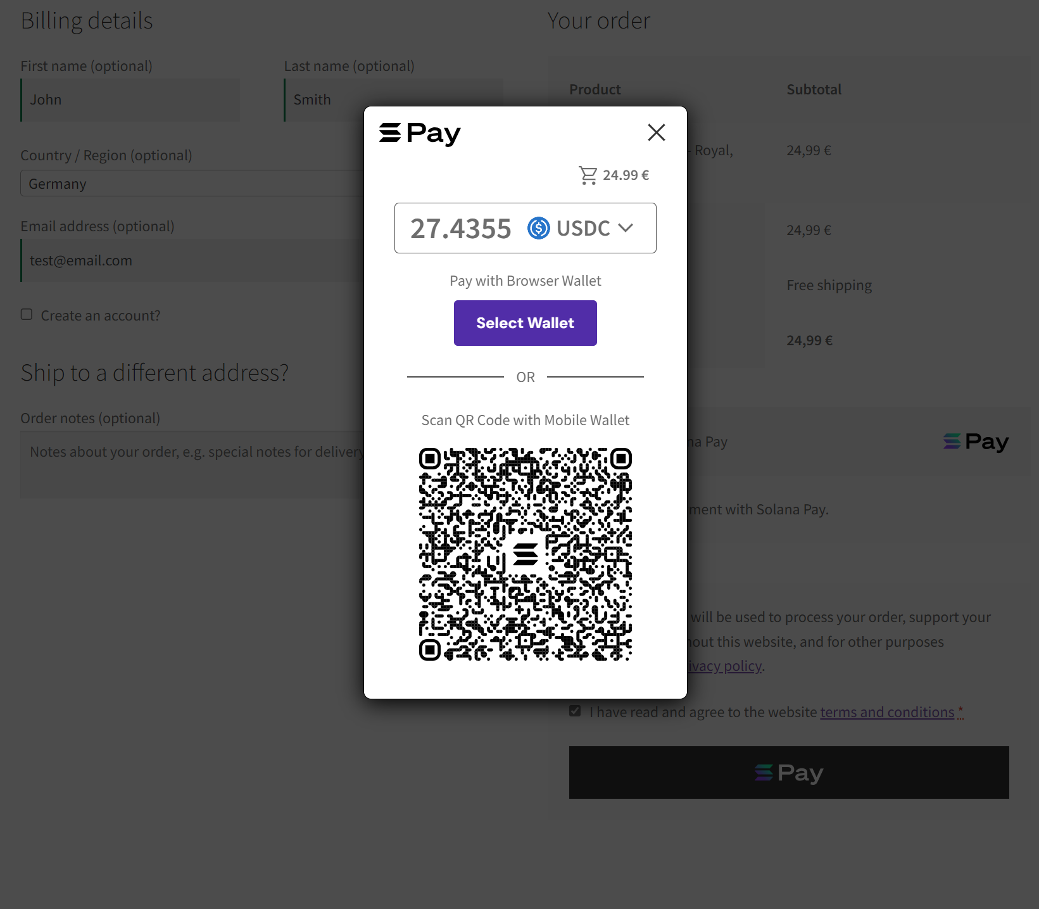Open the privacy policy link
This screenshot has width=1039, height=909.
[723, 665]
